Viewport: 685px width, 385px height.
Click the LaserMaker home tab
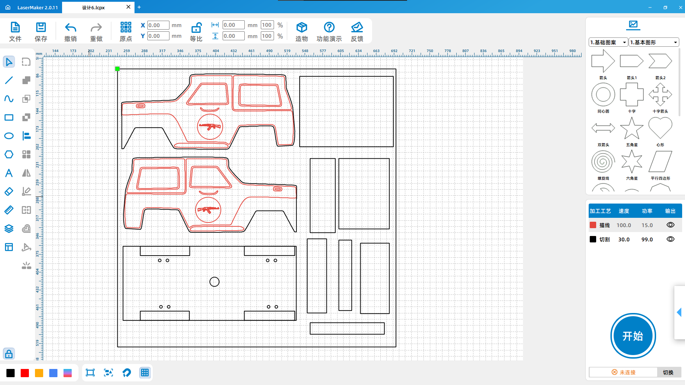click(x=31, y=7)
